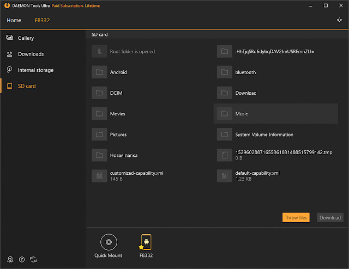Select the 15296028871655361831488515799142.tmp file name
The width and height of the screenshot is (349, 269).
point(284,152)
